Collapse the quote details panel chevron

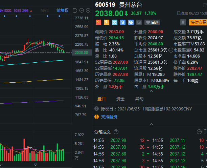tap(152, 91)
